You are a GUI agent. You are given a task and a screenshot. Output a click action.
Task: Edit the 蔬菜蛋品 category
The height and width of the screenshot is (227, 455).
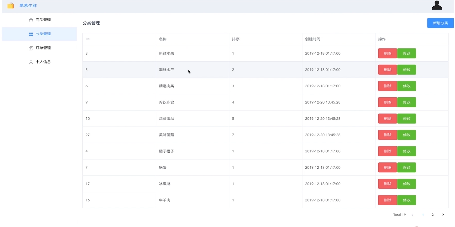click(407, 119)
